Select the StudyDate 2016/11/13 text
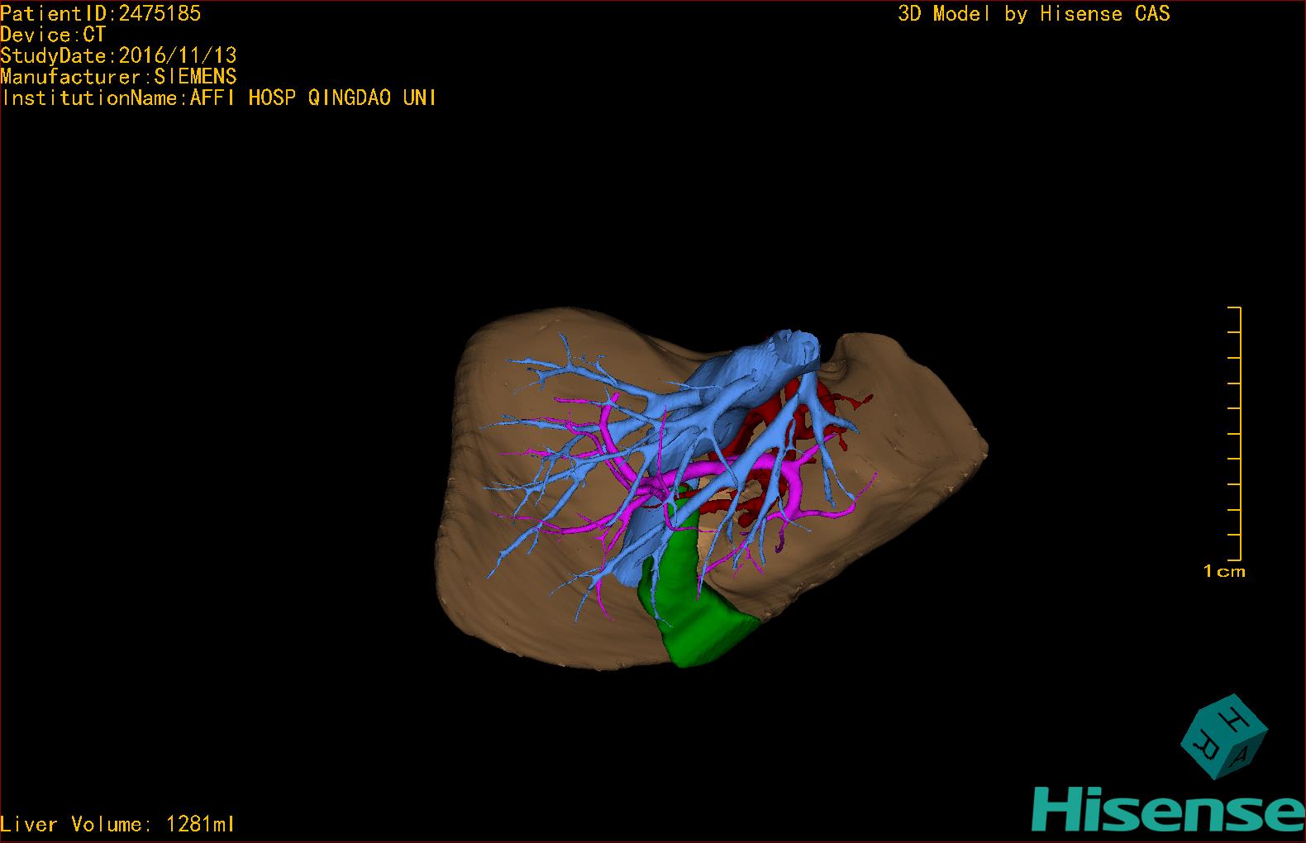 (119, 55)
